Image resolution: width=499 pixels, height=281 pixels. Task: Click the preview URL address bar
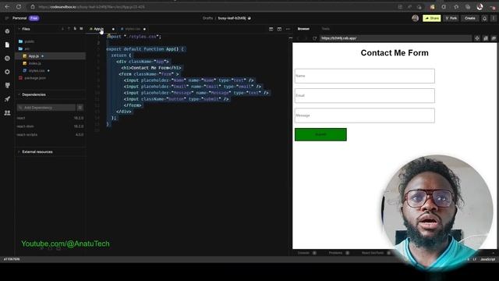[395, 38]
